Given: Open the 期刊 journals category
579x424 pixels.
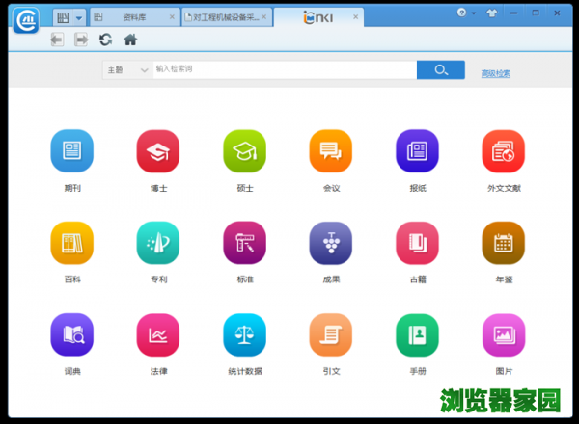Looking at the screenshot, I should click(71, 151).
